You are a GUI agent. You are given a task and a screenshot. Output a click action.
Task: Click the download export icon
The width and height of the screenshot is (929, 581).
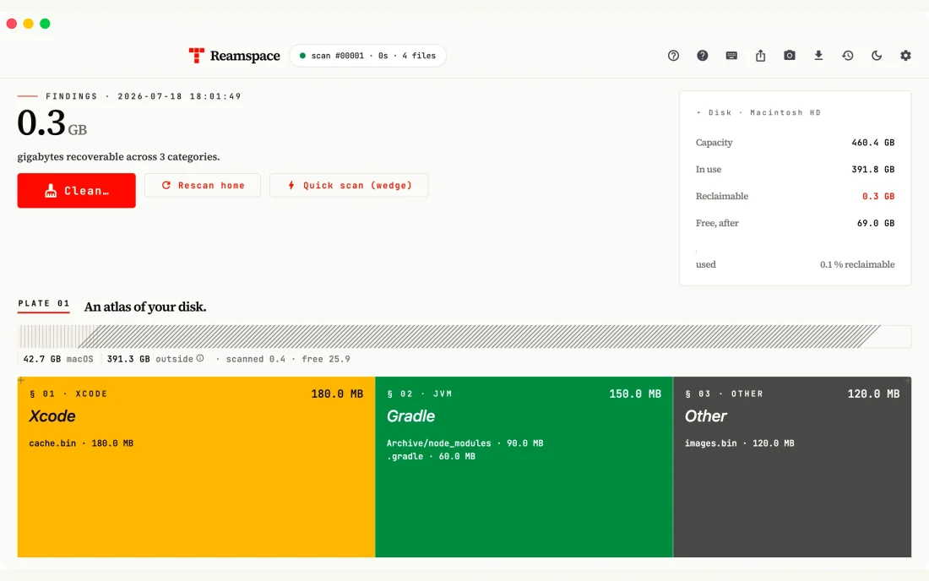[x=818, y=56]
